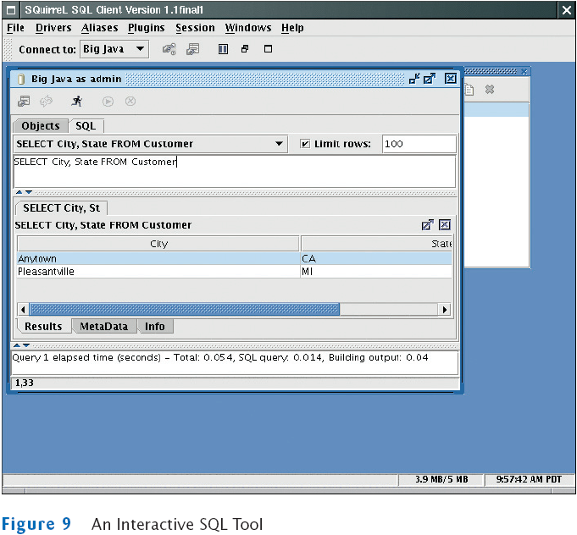577x535 pixels.
Task: Click the horizontal scrollbar in results table
Action: 185,310
